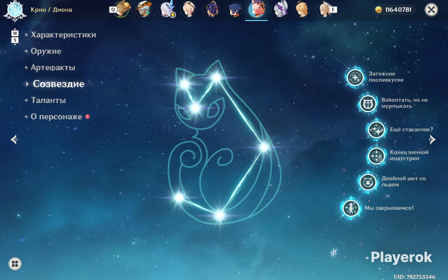
Task: Open the Двойной шот со льдом constellation icon
Action: tap(368, 182)
